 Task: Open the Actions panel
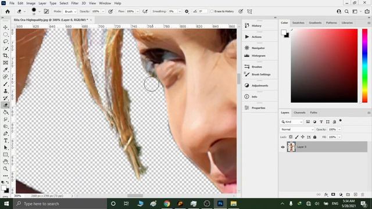[256, 37]
